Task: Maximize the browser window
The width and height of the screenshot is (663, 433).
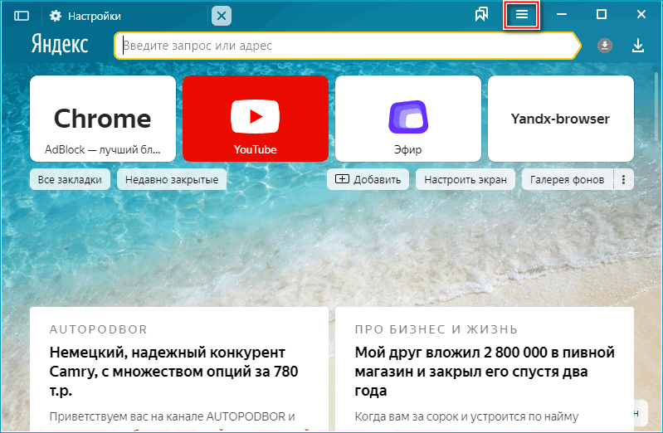Action: [602, 15]
